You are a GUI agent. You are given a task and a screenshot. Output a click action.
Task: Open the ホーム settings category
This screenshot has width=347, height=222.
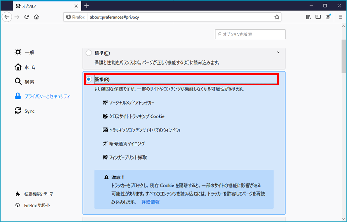(x=25, y=67)
